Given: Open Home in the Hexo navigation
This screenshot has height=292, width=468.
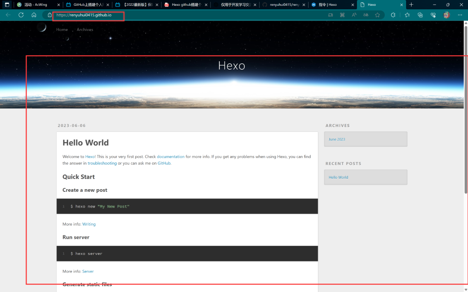Looking at the screenshot, I should click(62, 29).
